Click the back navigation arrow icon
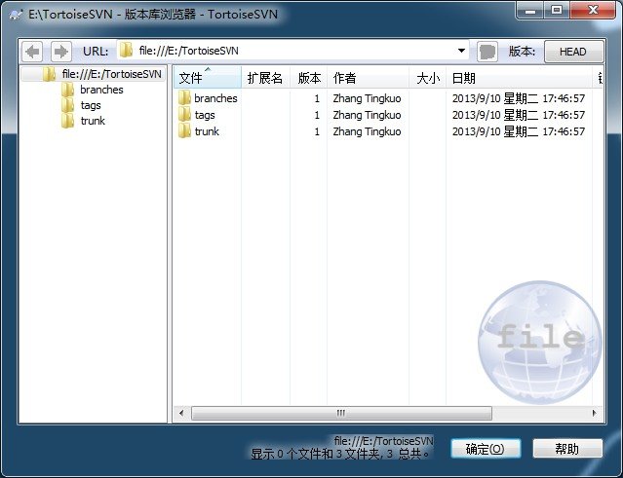Image resolution: width=623 pixels, height=478 pixels. pos(33,51)
